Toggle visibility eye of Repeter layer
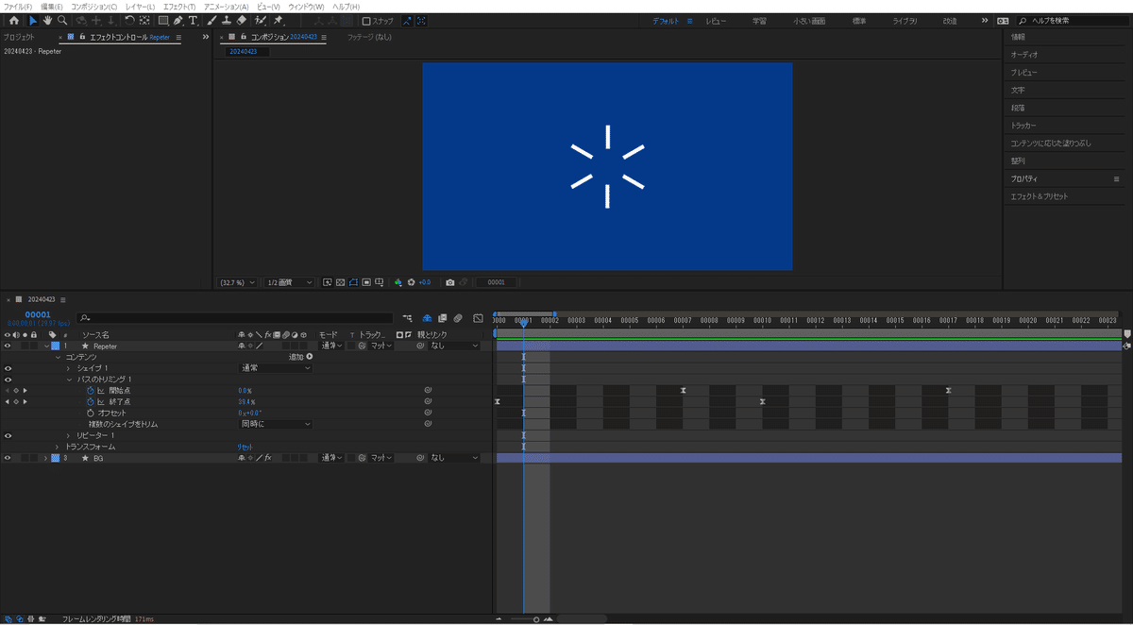Image resolution: width=1133 pixels, height=625 pixels. [8, 346]
